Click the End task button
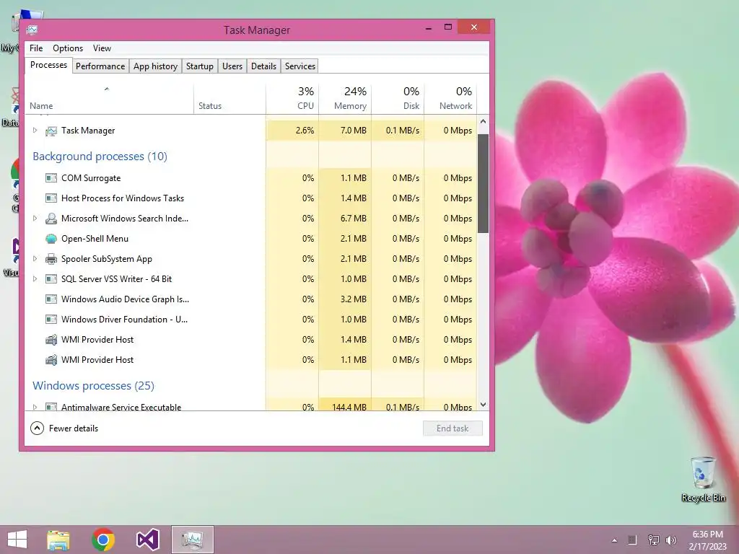739x554 pixels. pyautogui.click(x=452, y=428)
